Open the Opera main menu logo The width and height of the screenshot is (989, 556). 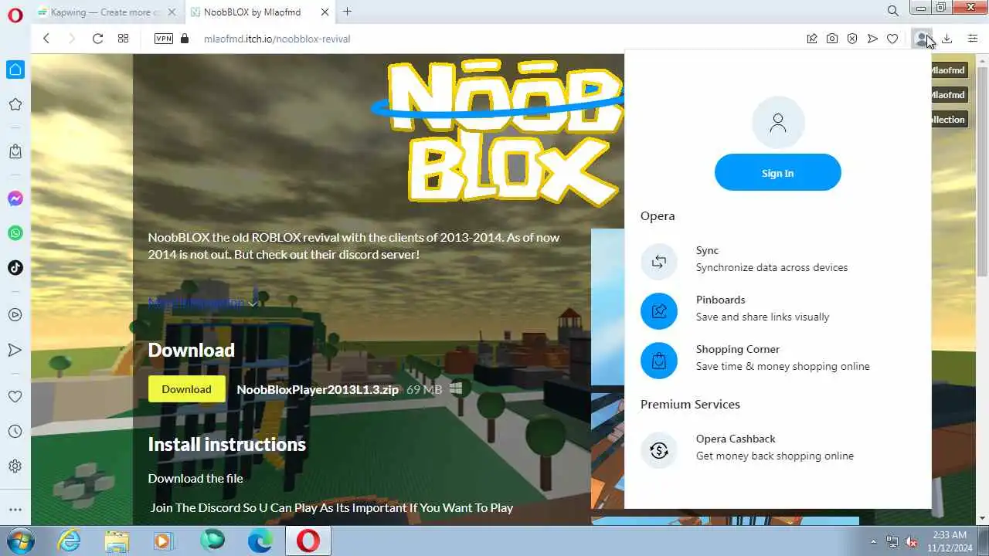[15, 15]
